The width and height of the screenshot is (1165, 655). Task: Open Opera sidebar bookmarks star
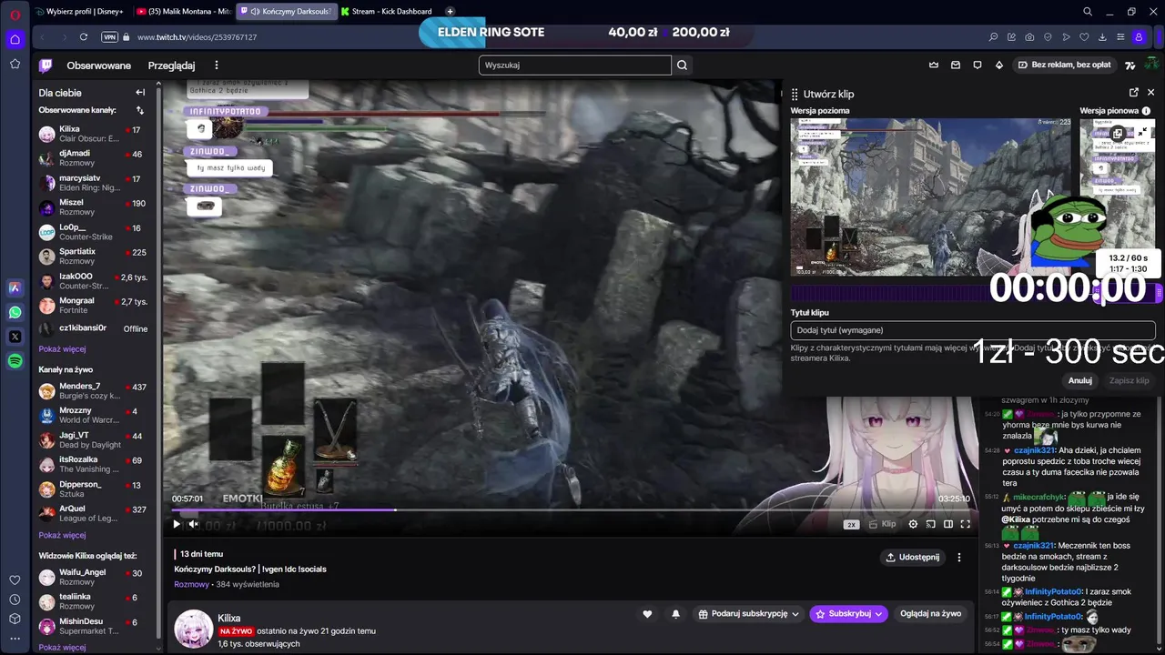coord(15,64)
